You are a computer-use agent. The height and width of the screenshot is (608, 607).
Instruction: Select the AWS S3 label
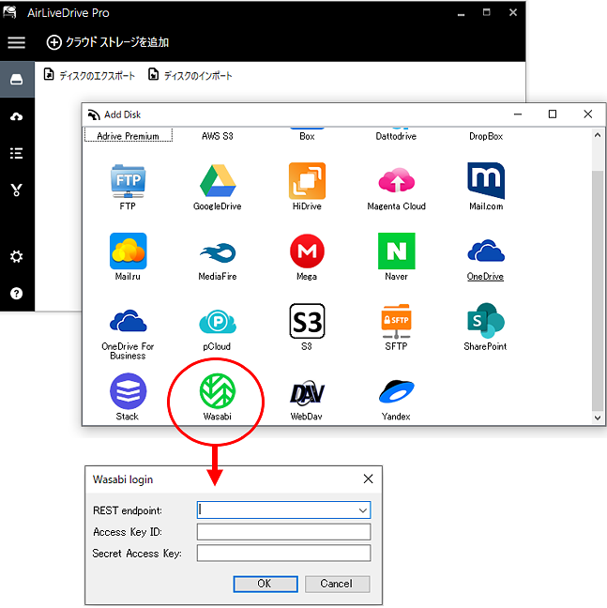[218, 136]
